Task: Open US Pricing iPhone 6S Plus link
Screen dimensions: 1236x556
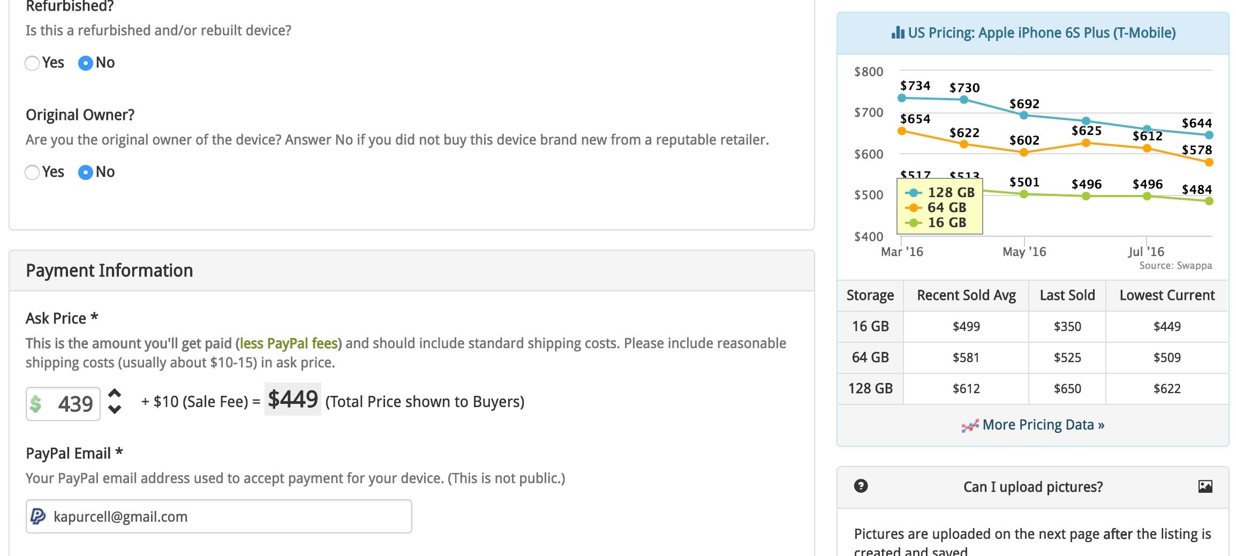Action: click(1042, 33)
